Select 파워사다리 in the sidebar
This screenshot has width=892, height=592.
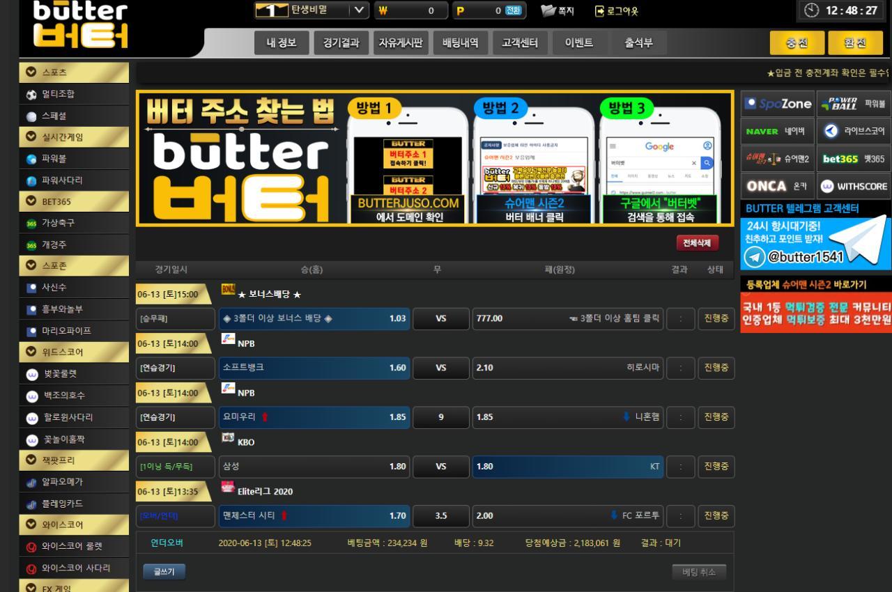tap(62, 180)
